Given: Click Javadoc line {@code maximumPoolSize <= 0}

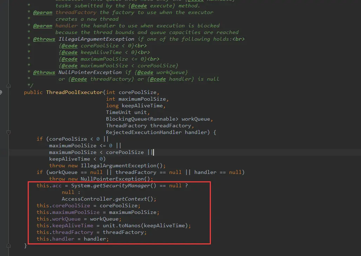Looking at the screenshot, I should pos(103,59).
